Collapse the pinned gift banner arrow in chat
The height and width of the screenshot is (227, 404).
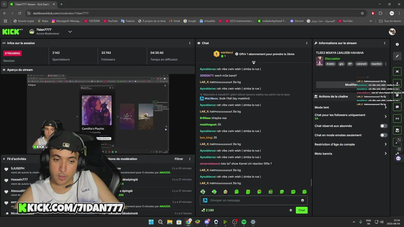[253, 62]
